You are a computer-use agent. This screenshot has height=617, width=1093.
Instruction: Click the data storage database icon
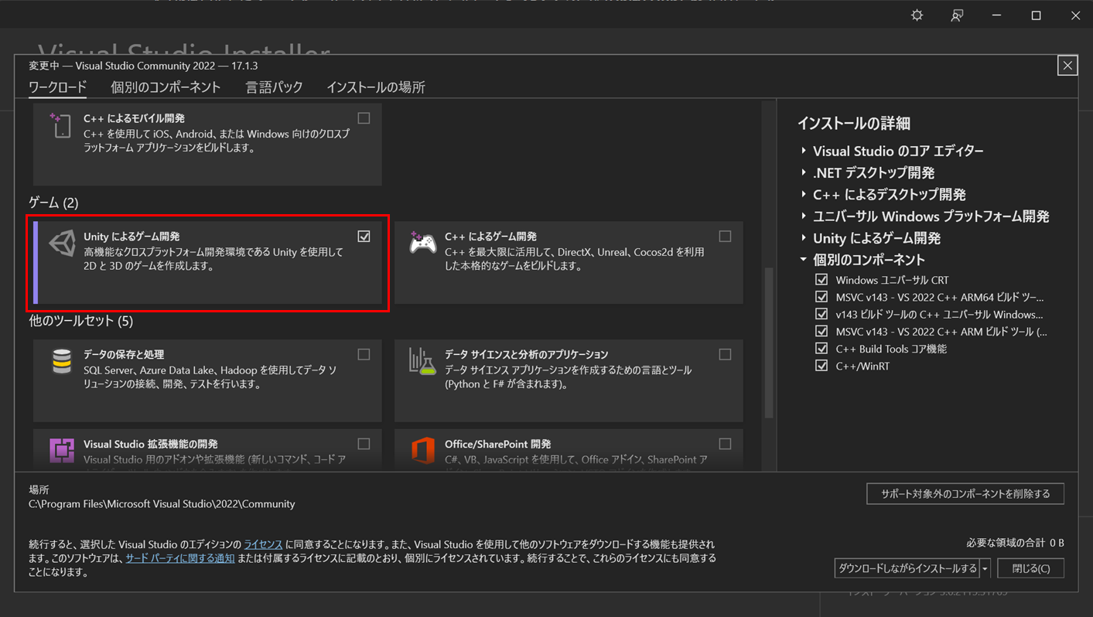coord(62,361)
